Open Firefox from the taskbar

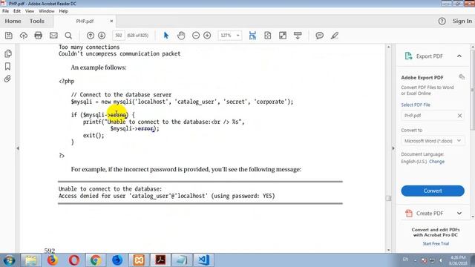53,260
